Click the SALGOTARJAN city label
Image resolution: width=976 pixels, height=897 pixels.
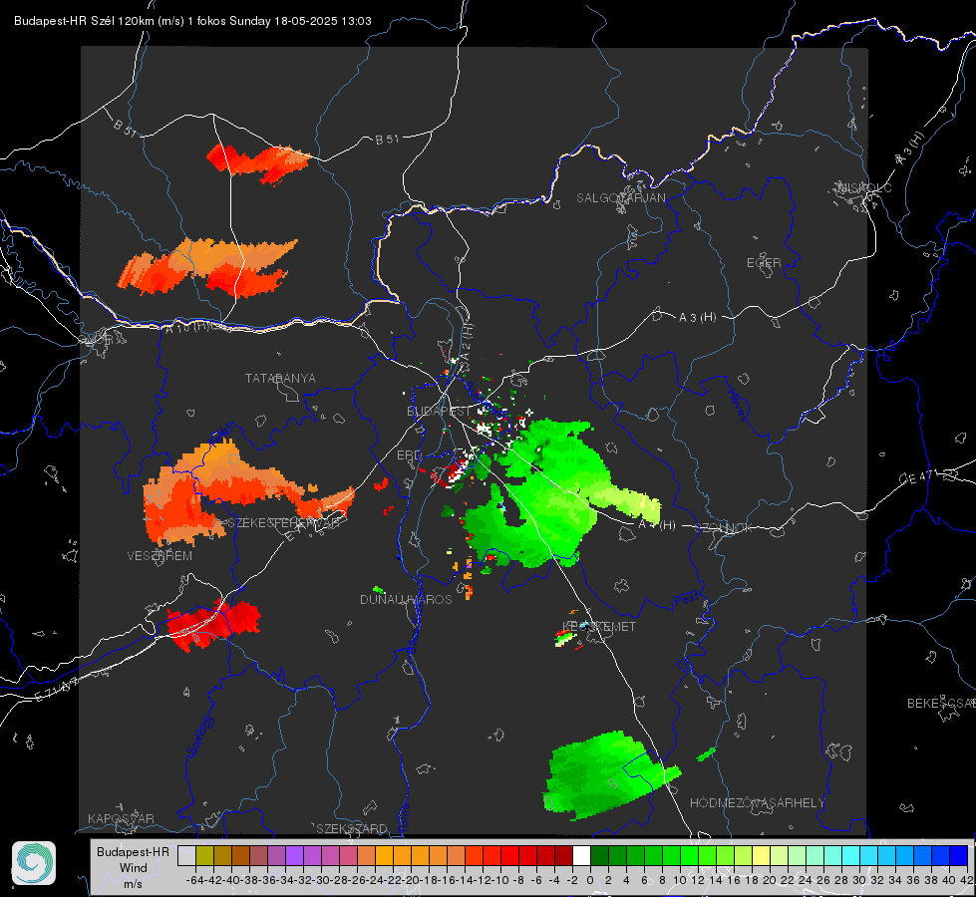(x=620, y=198)
